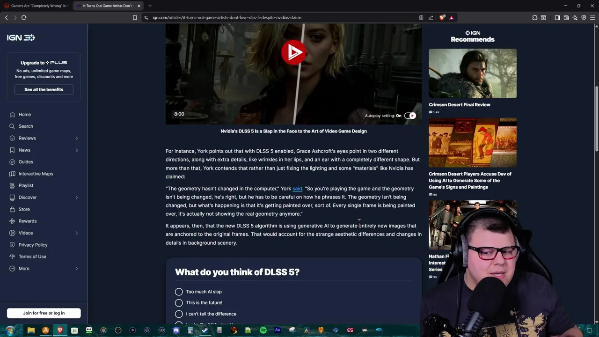Click the Discord icon in taskbar
The image size is (599, 337).
click(176, 330)
